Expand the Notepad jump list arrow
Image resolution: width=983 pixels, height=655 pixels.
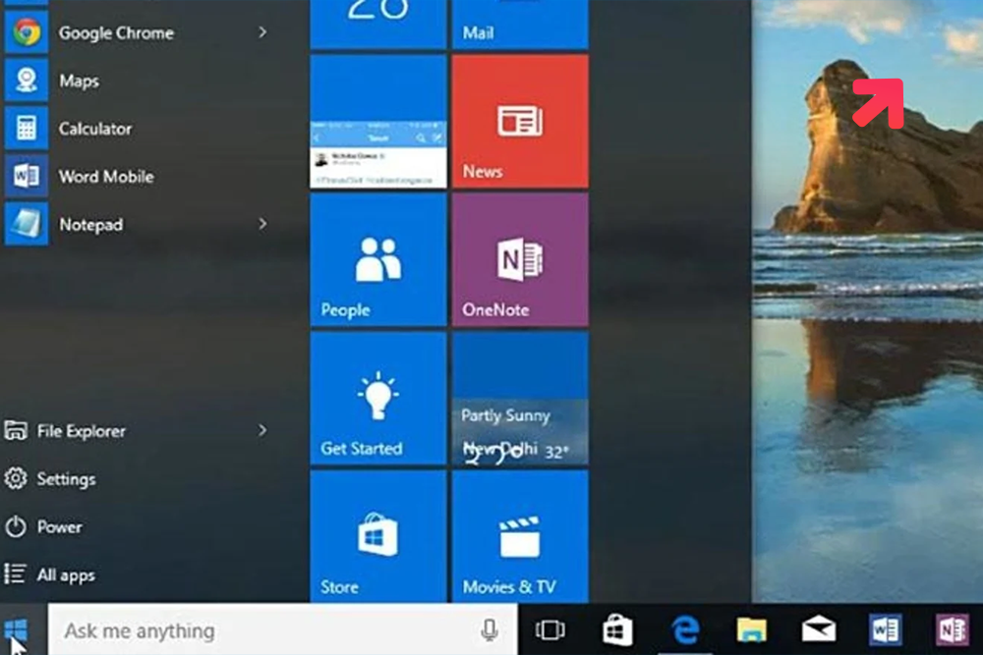(x=262, y=224)
